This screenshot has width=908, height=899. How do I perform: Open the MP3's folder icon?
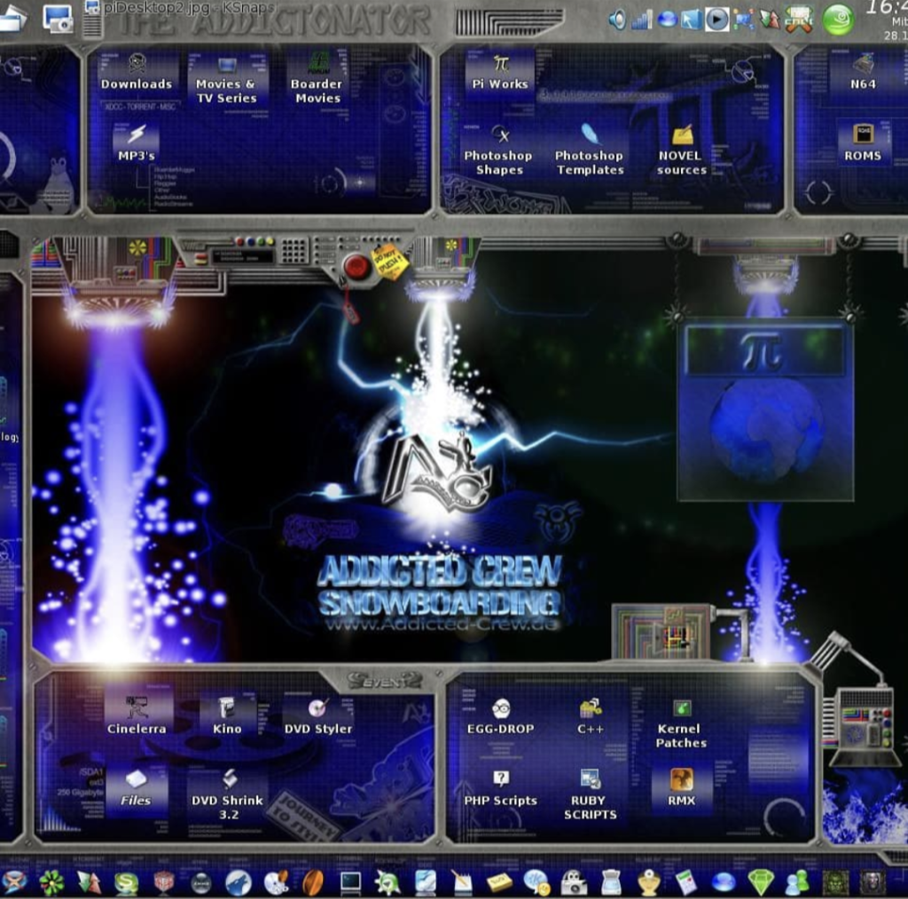[137, 144]
